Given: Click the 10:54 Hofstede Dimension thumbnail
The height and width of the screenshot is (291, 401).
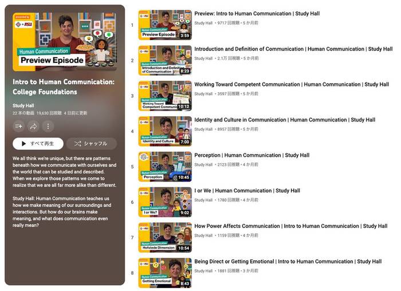Looking at the screenshot, I should tap(165, 238).
